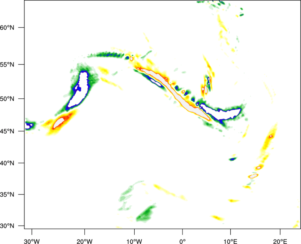Click the 40°N latitude label
This screenshot has width=301, height=244.
coord(7,163)
